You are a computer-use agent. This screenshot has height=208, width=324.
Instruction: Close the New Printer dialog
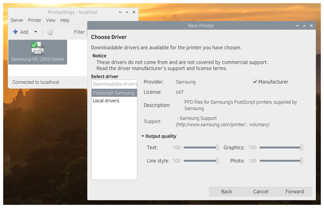[x=311, y=25]
